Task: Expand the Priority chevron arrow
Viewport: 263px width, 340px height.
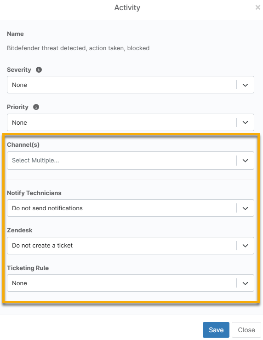Action: (245, 122)
